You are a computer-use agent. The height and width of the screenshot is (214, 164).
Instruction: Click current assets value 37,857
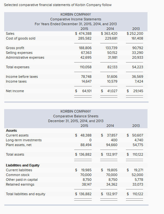click(112, 135)
